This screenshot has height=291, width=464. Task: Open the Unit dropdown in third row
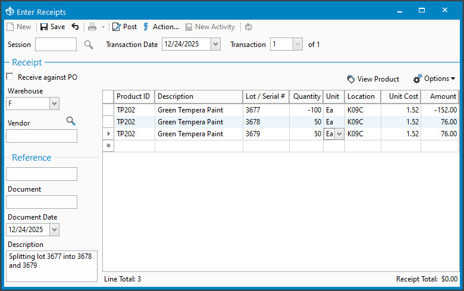pyautogui.click(x=339, y=134)
